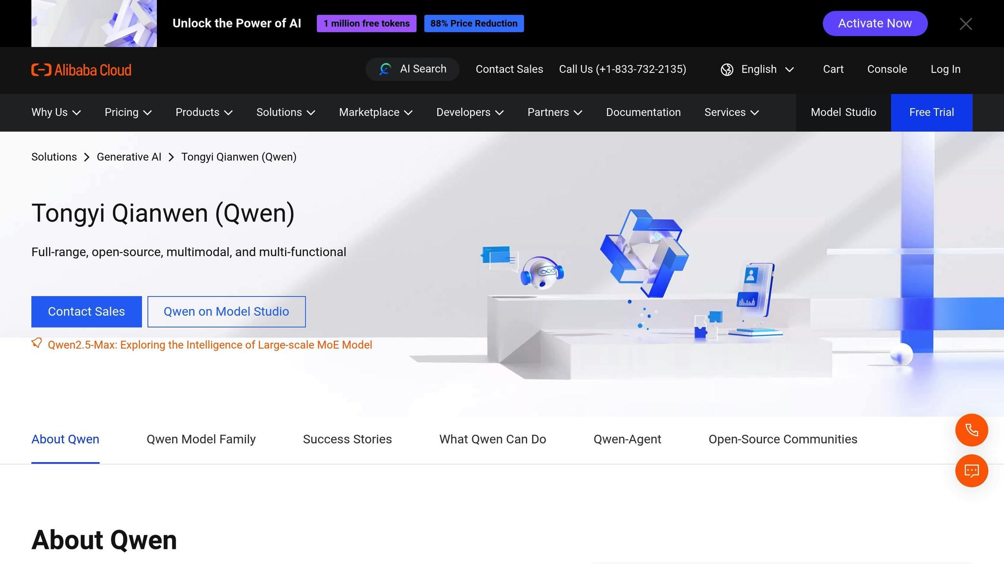Expand the Partners menu
The image size is (1004, 564).
click(555, 113)
